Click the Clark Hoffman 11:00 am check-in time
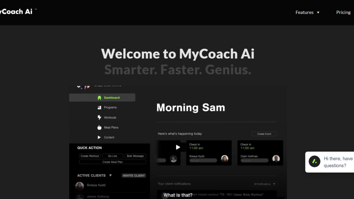 [247, 148]
